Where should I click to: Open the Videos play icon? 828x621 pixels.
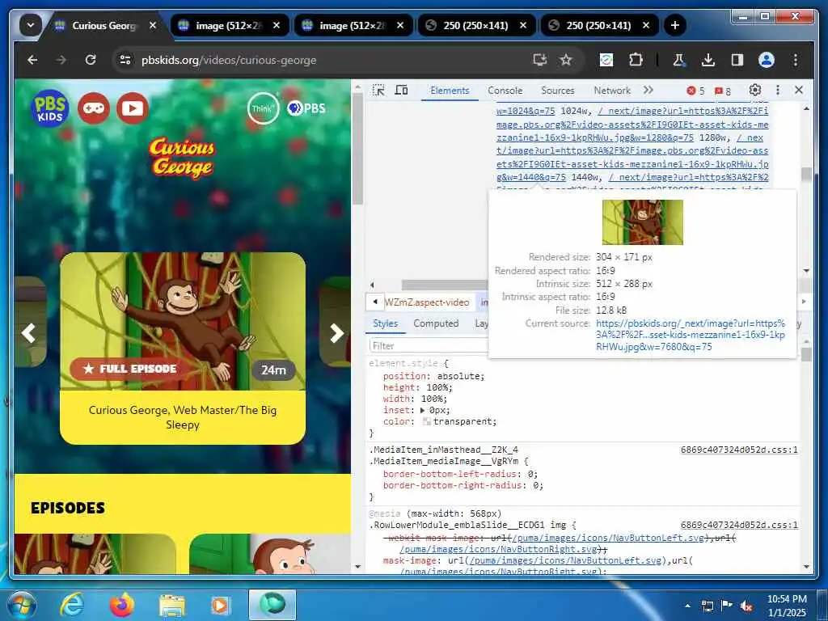pyautogui.click(x=132, y=108)
